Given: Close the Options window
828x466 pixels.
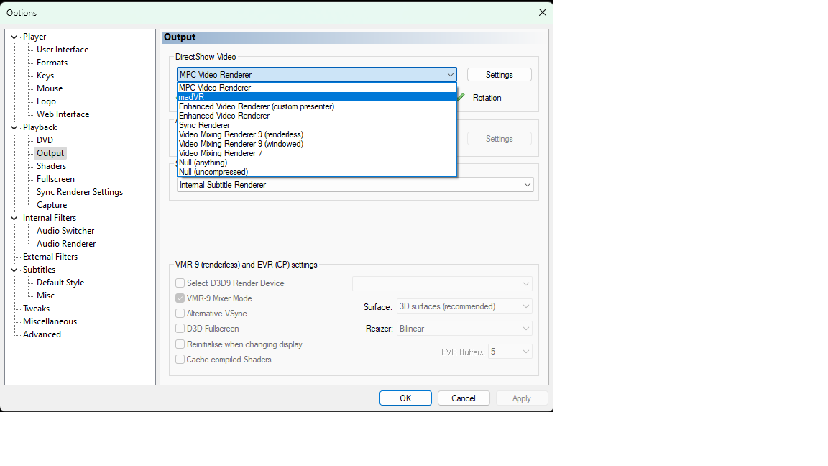Looking at the screenshot, I should (543, 12).
